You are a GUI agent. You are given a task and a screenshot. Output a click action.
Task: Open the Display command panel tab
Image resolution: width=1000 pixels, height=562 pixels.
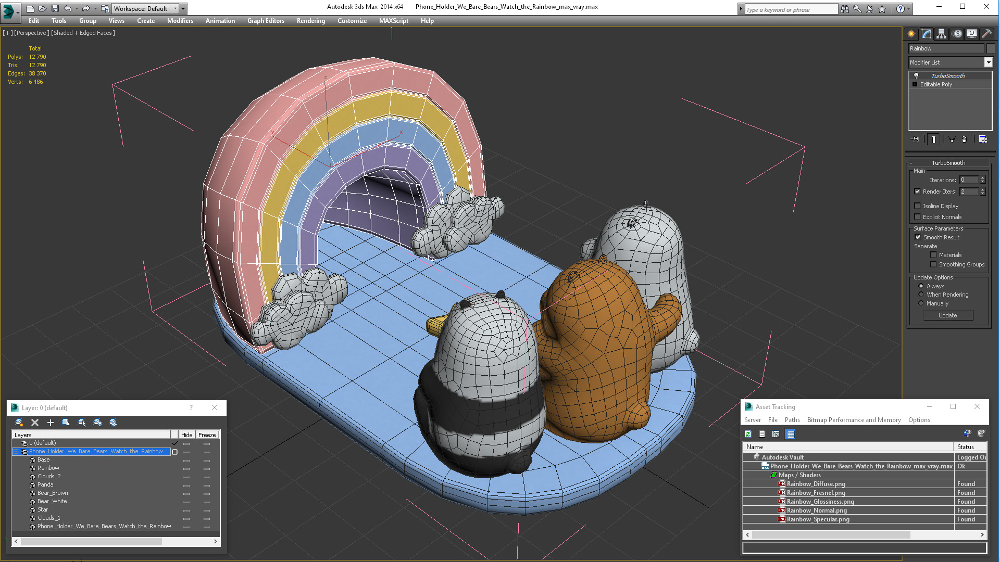(972, 34)
